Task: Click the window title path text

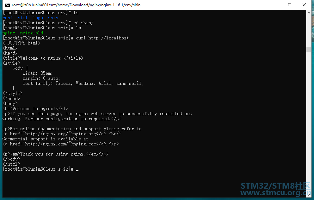Action: point(76,5)
